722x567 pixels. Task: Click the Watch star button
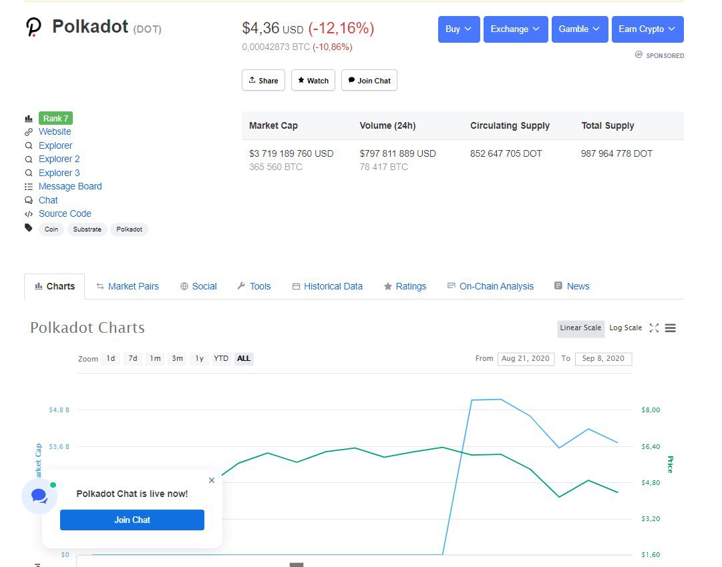313,81
